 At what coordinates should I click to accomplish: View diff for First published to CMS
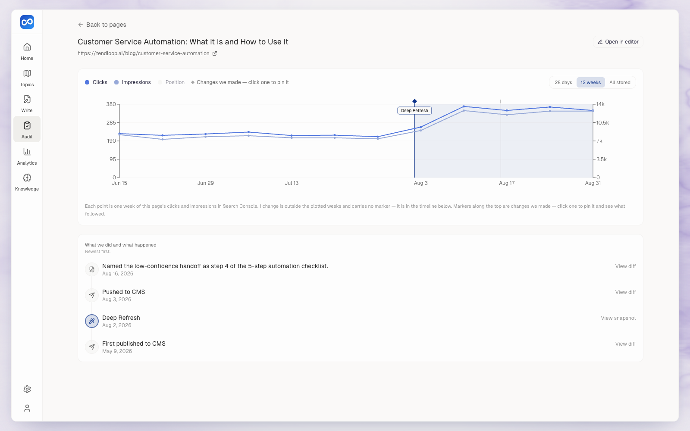(625, 344)
